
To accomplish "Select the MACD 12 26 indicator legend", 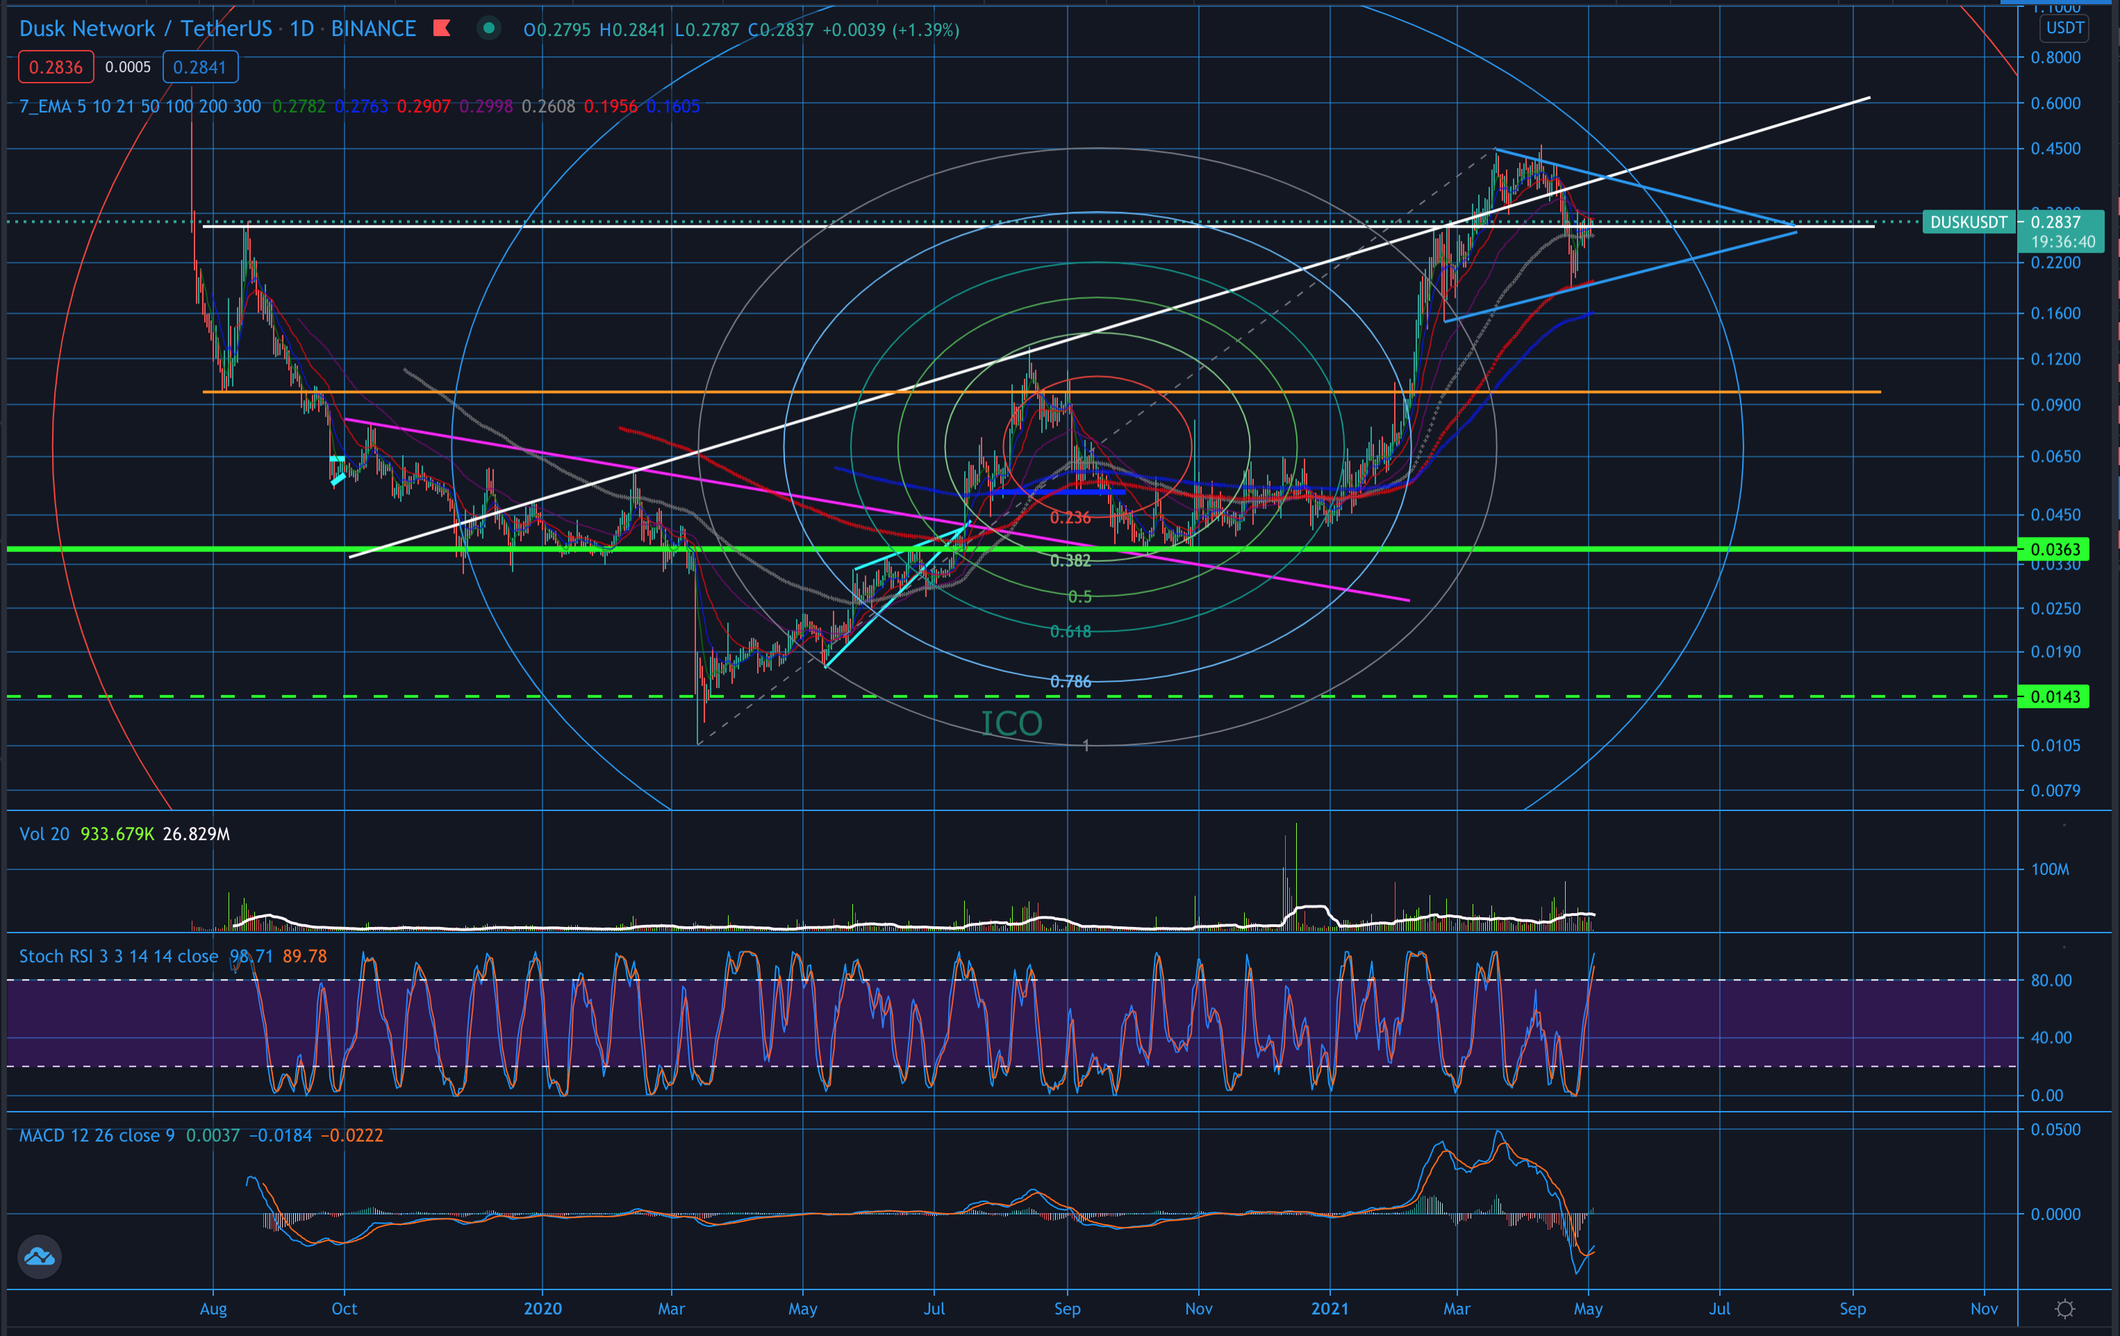I will [x=97, y=1135].
